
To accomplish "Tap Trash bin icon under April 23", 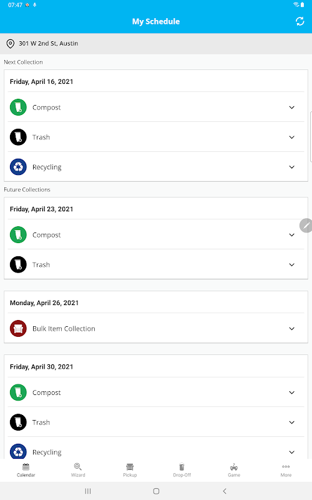I will click(18, 264).
